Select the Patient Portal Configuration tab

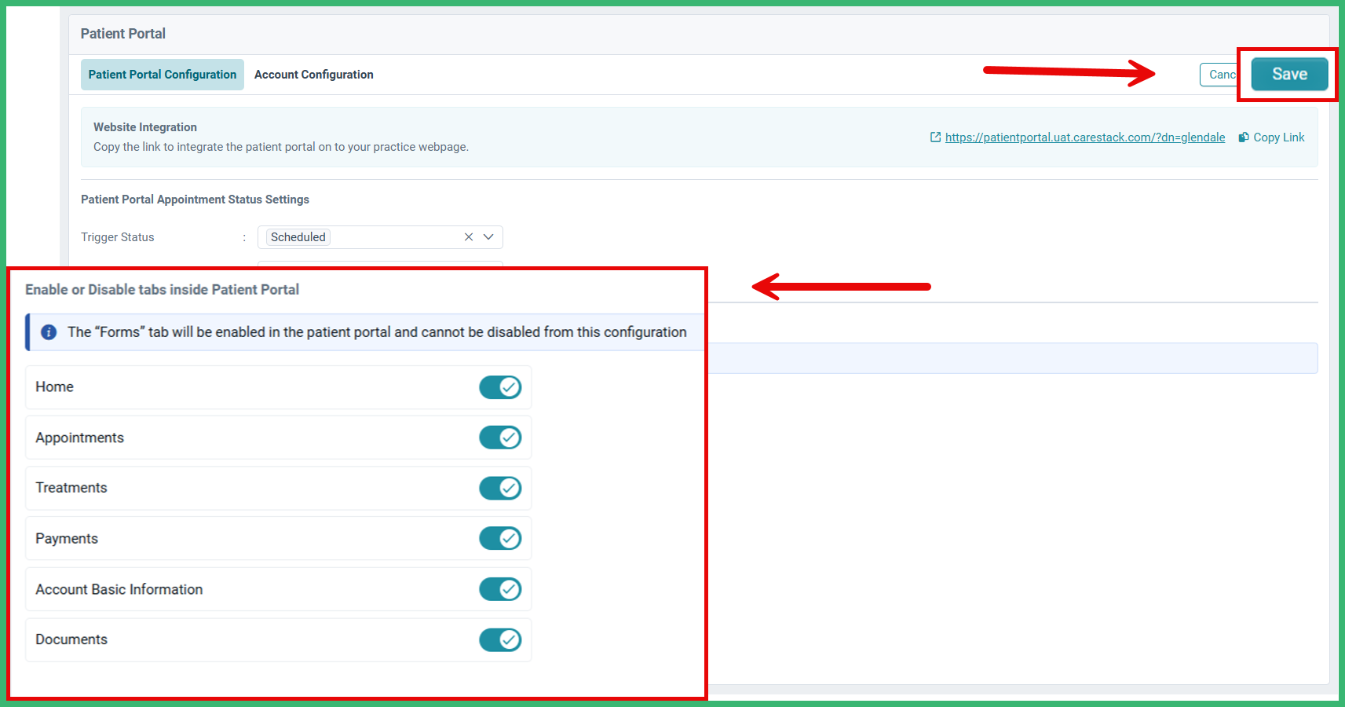click(162, 74)
